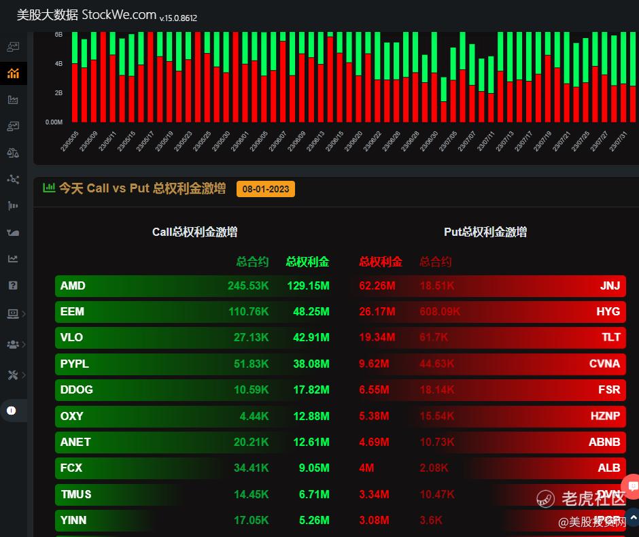
Task: Select the CVNA put row
Action: (x=491, y=364)
